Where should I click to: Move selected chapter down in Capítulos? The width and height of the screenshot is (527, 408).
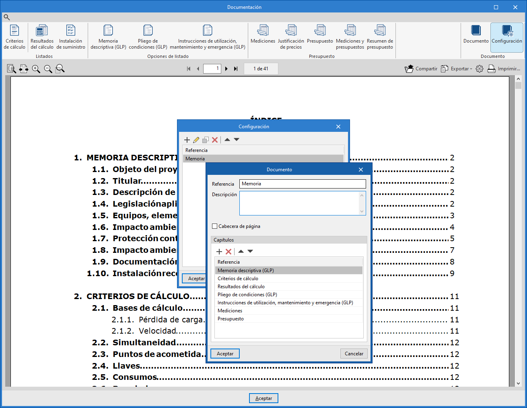tap(250, 251)
